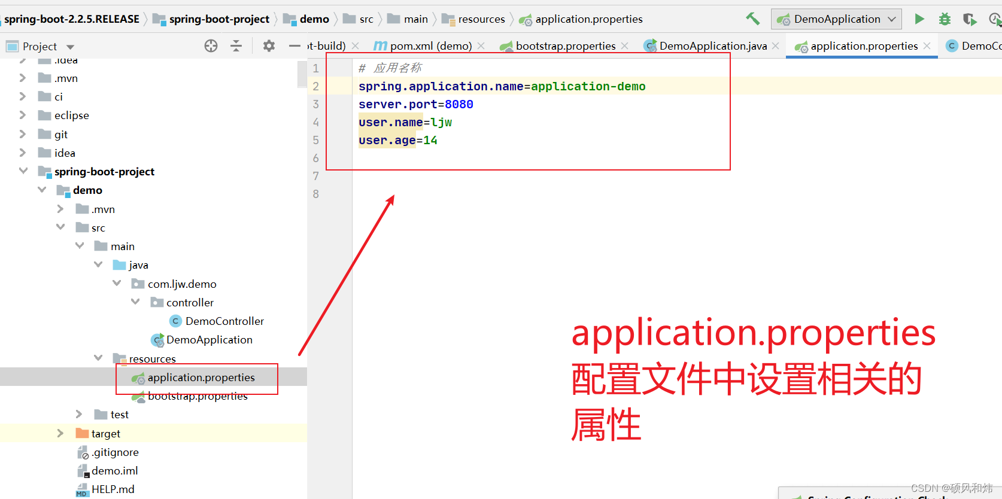Image resolution: width=1002 pixels, height=499 pixels.
Task: Click the collapse all icon in Project panel
Action: click(236, 46)
